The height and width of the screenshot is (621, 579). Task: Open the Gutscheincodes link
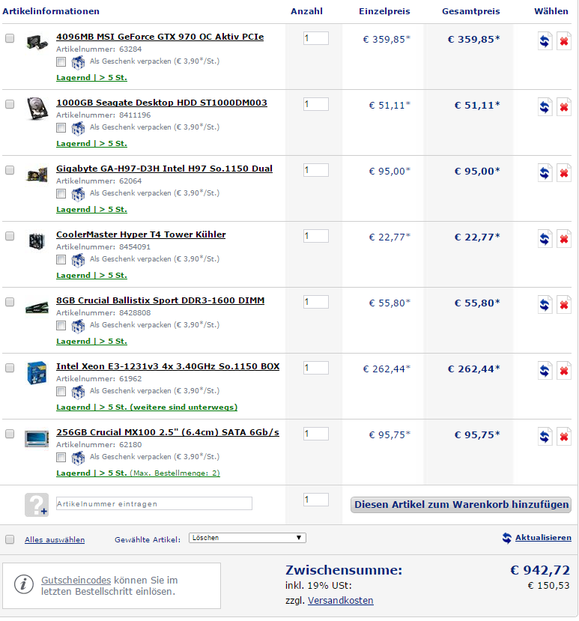76,581
